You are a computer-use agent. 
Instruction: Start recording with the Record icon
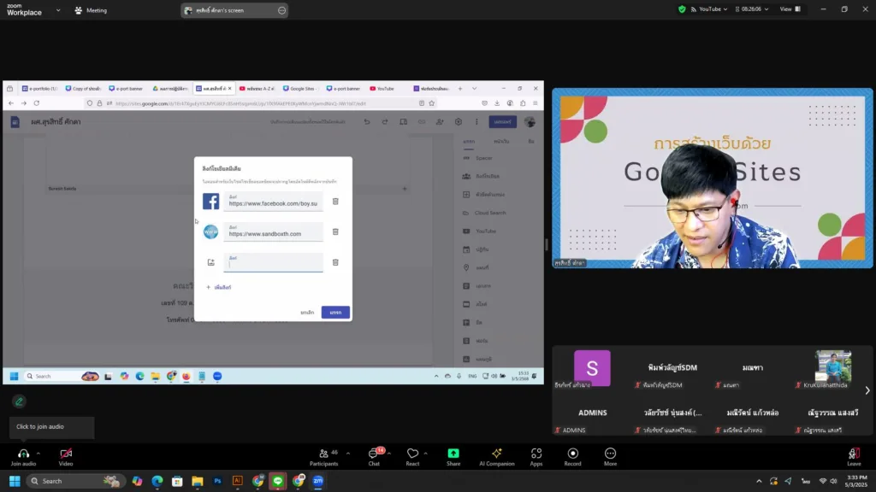pos(573,454)
